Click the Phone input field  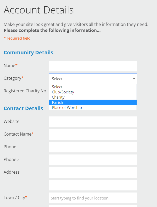coord(93,147)
